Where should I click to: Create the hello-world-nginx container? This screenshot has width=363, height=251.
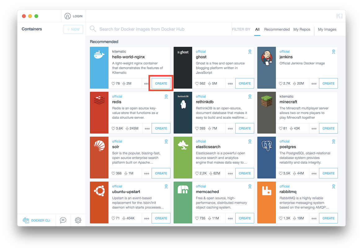(x=161, y=84)
